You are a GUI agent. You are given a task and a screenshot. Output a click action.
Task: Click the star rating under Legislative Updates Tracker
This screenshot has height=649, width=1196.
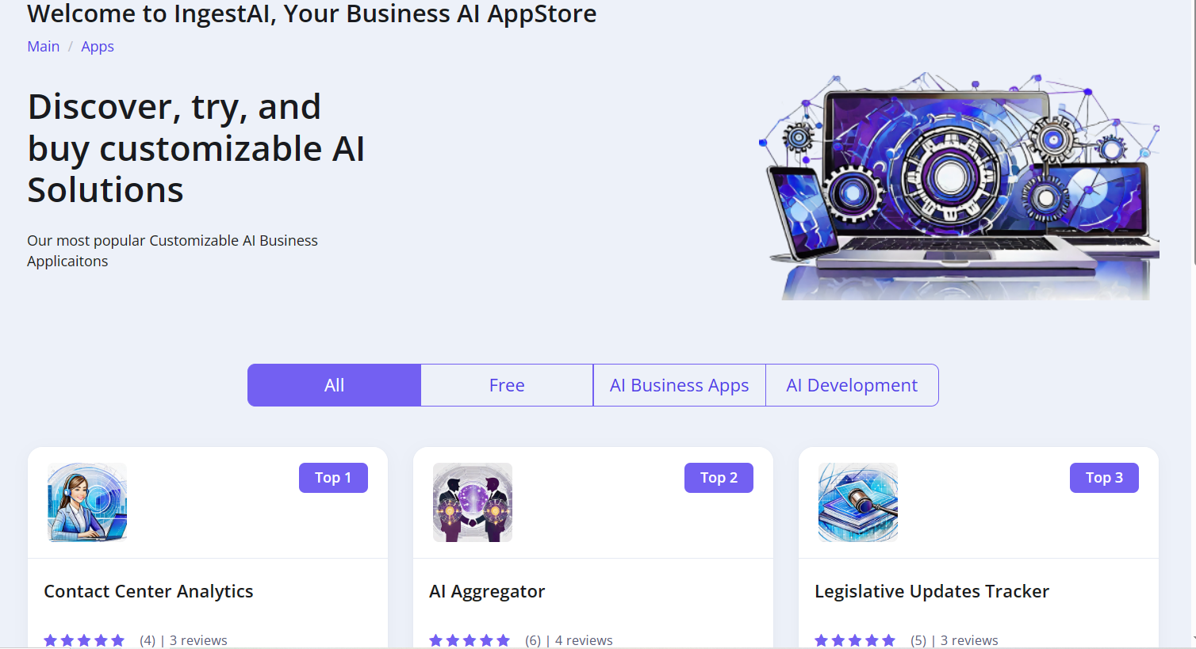point(855,640)
